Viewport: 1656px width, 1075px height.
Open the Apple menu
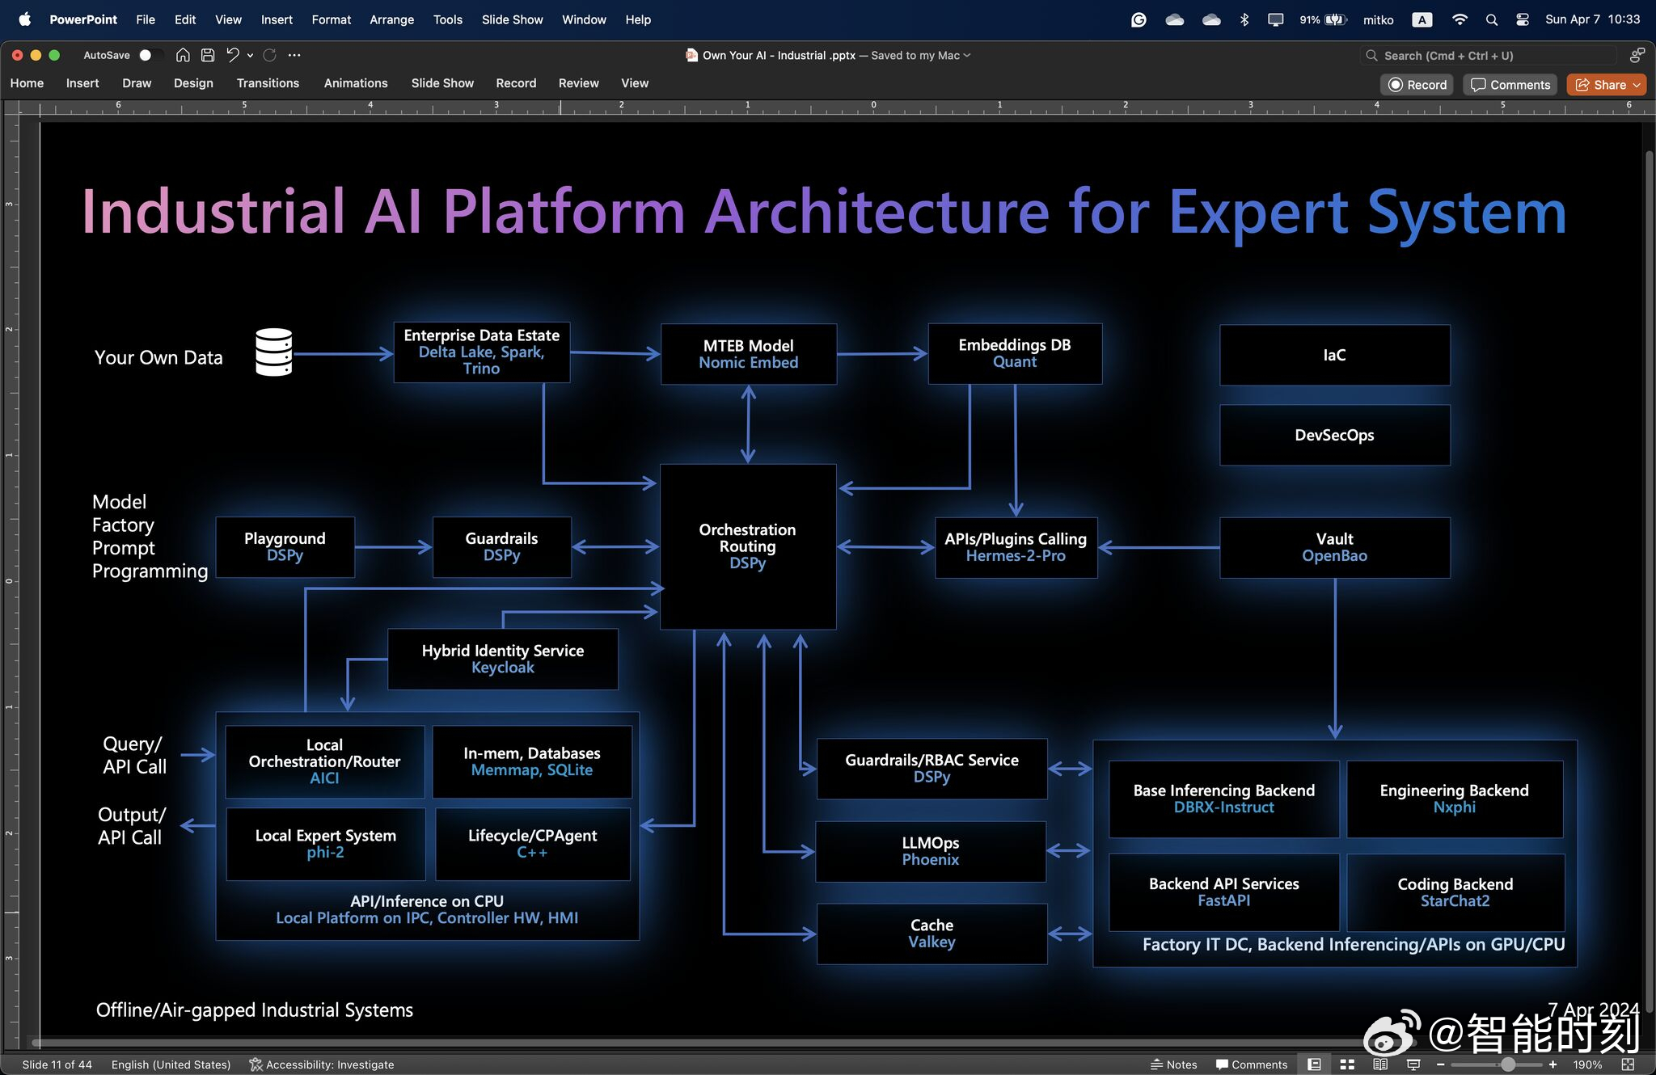click(24, 19)
